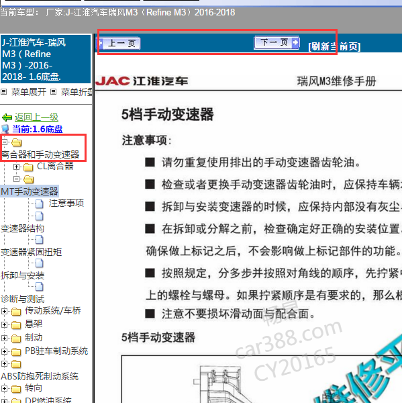Expand the 悬架 node
The width and height of the screenshot is (402, 403).
coord(5,324)
